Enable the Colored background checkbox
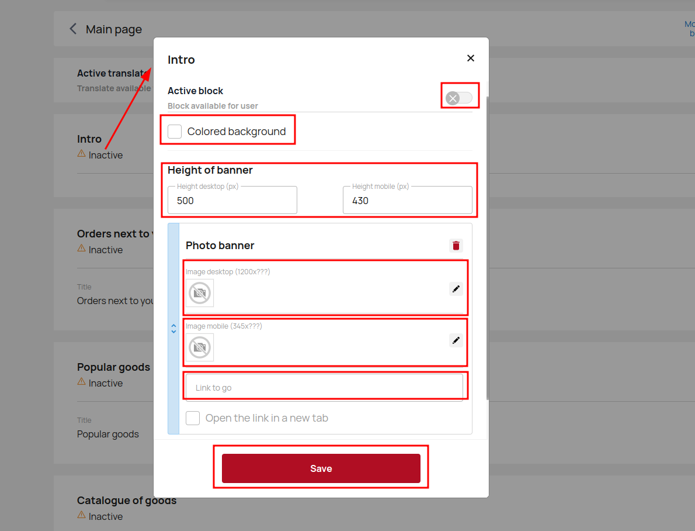Image resolution: width=695 pixels, height=531 pixels. [175, 132]
